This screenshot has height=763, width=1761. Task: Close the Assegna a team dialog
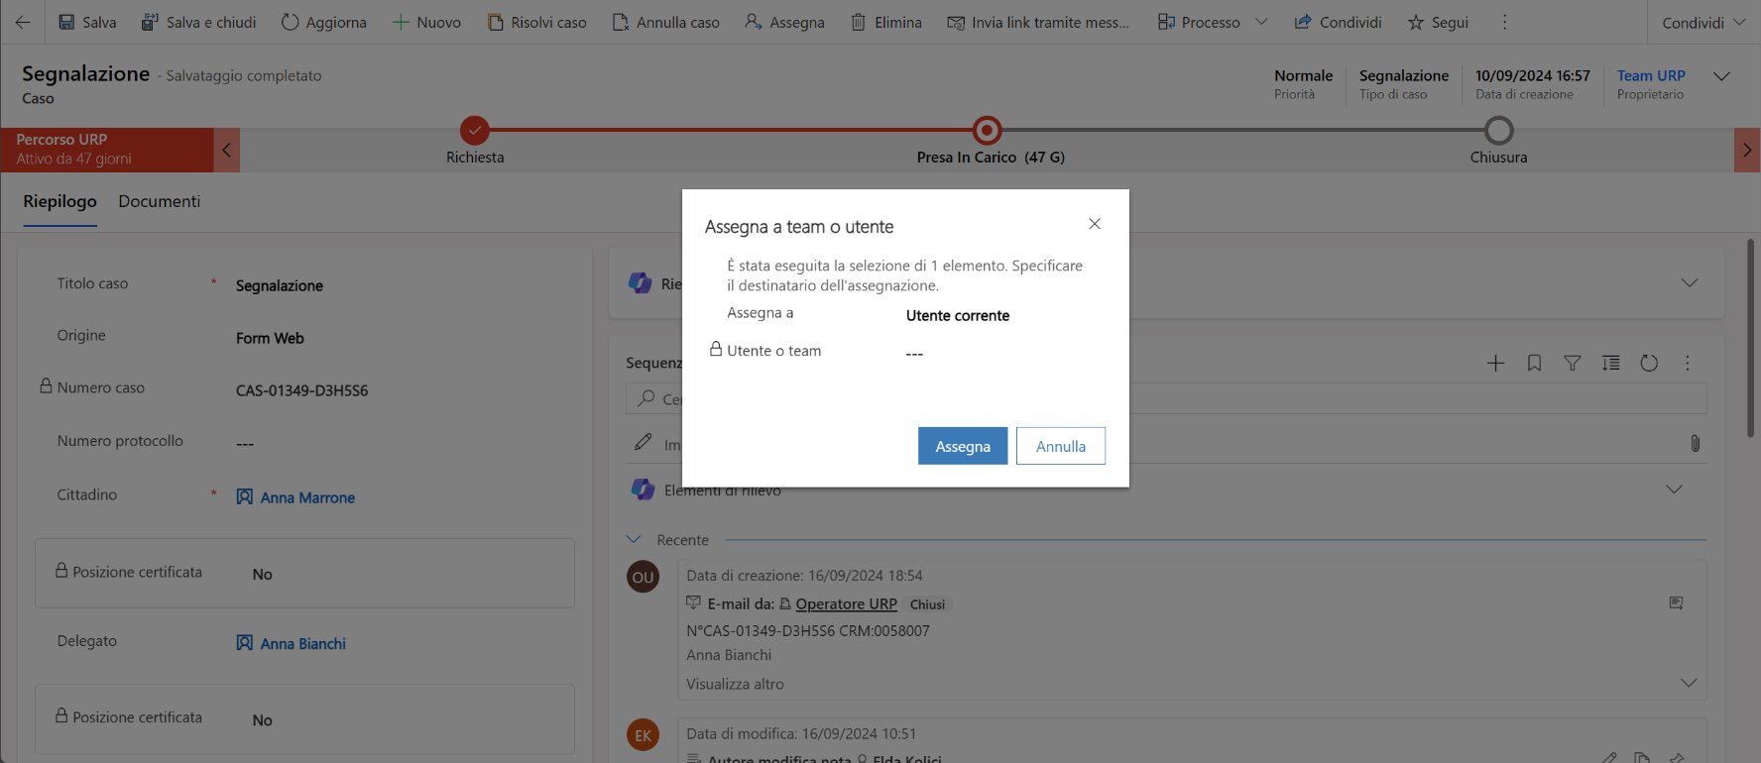[x=1095, y=224]
